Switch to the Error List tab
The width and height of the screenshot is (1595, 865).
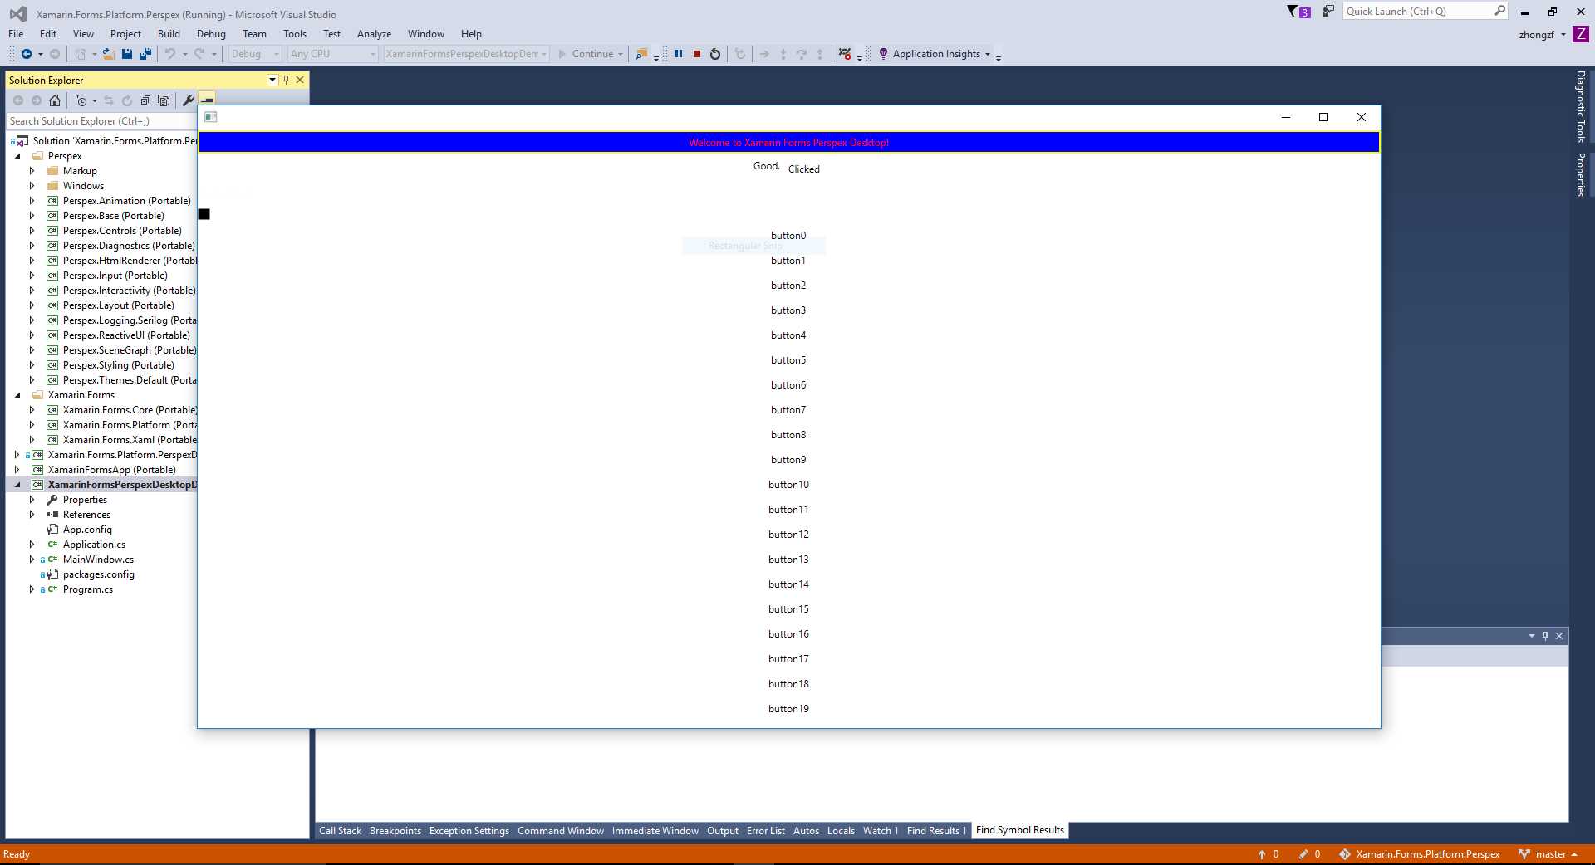[765, 831]
